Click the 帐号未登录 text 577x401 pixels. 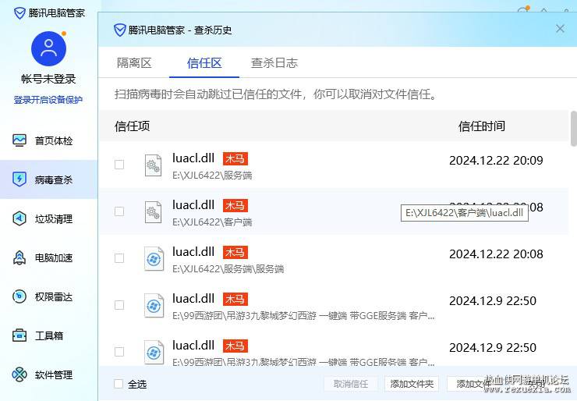(x=48, y=79)
